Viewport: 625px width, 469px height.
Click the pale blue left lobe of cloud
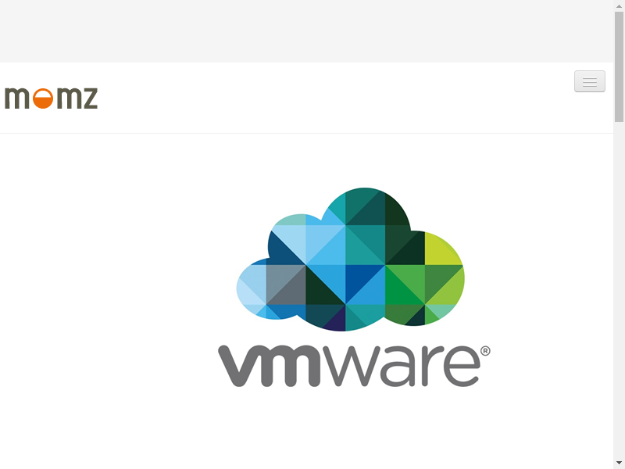click(x=251, y=285)
